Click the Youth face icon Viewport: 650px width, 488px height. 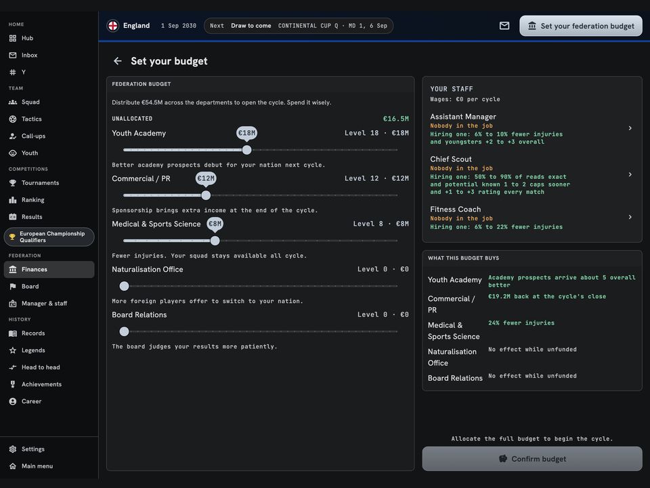(13, 153)
